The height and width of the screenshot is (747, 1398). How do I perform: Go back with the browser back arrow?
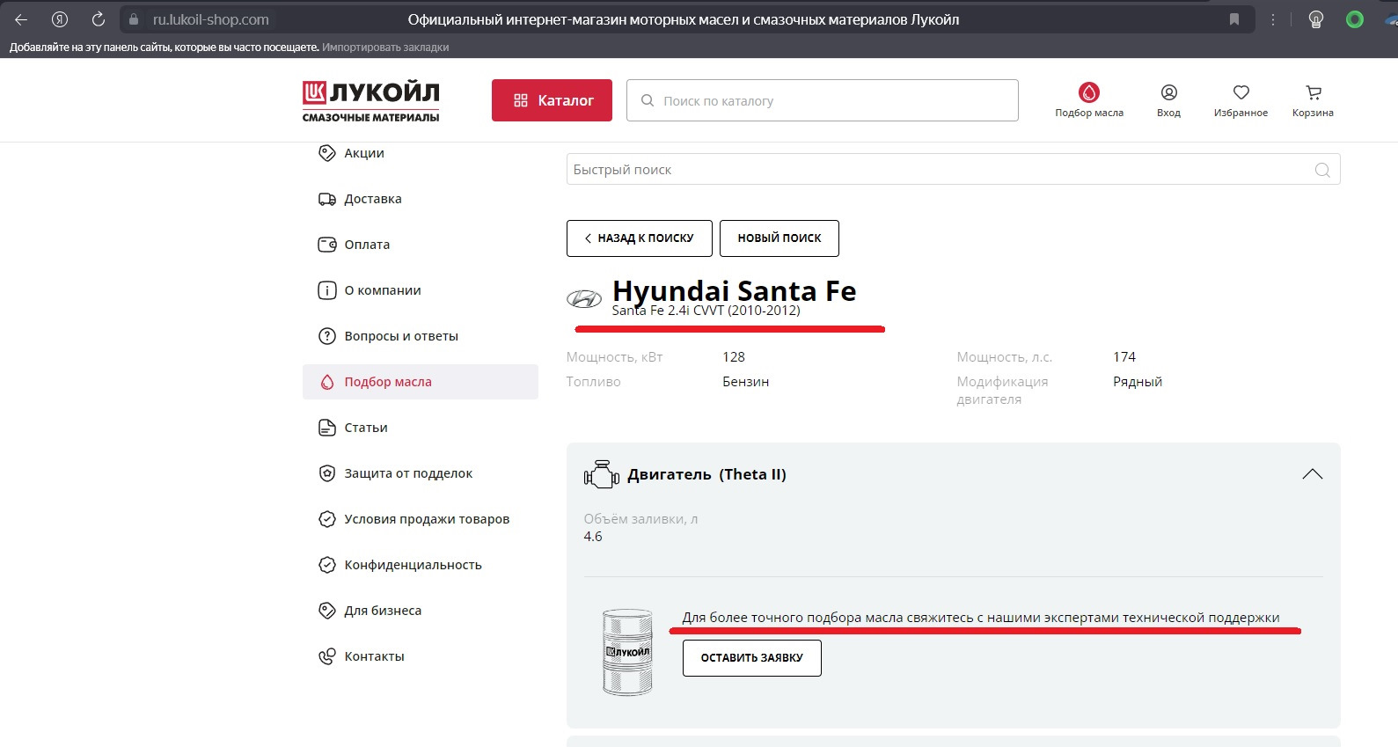(21, 19)
